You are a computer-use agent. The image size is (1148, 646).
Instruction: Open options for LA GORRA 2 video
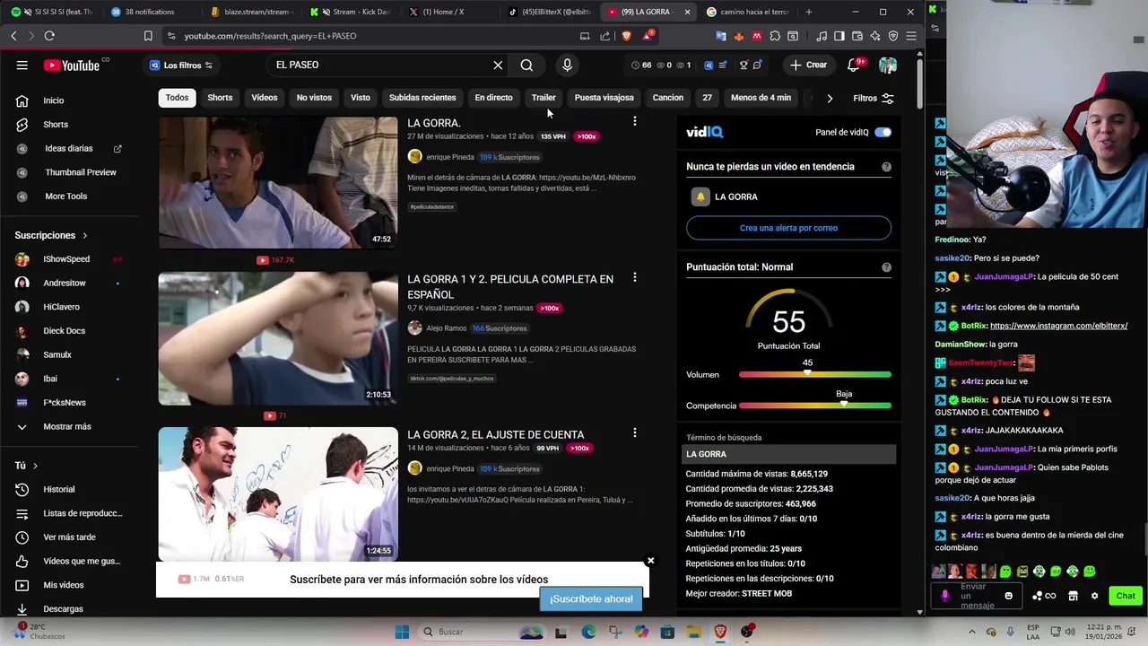635,433
